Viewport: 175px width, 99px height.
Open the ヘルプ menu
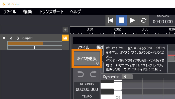point(75,11)
